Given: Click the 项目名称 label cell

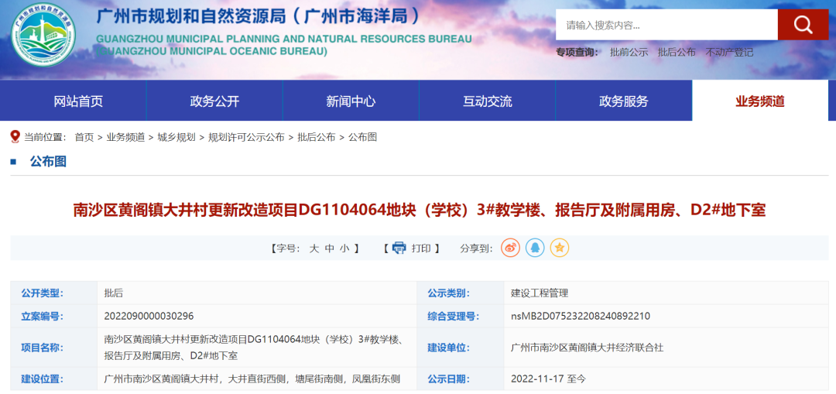Looking at the screenshot, I should pos(54,348).
